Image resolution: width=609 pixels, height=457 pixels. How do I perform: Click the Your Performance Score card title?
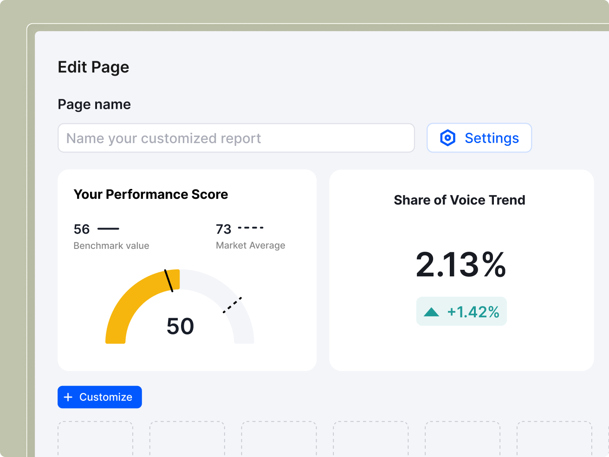tap(151, 194)
